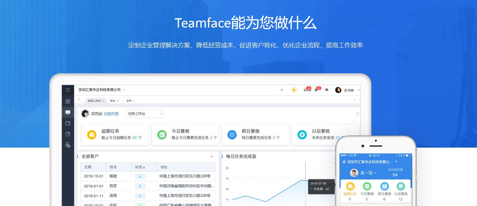Click the yellow 超期任务 clock icon
This screenshot has width=477, height=206.
(x=92, y=135)
